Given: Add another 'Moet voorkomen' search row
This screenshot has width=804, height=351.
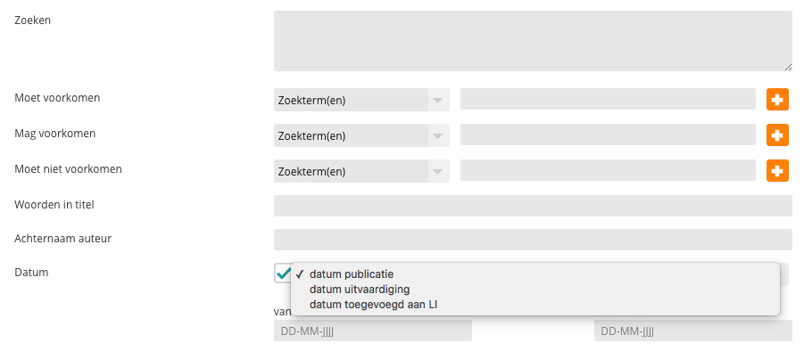Looking at the screenshot, I should pos(777,99).
